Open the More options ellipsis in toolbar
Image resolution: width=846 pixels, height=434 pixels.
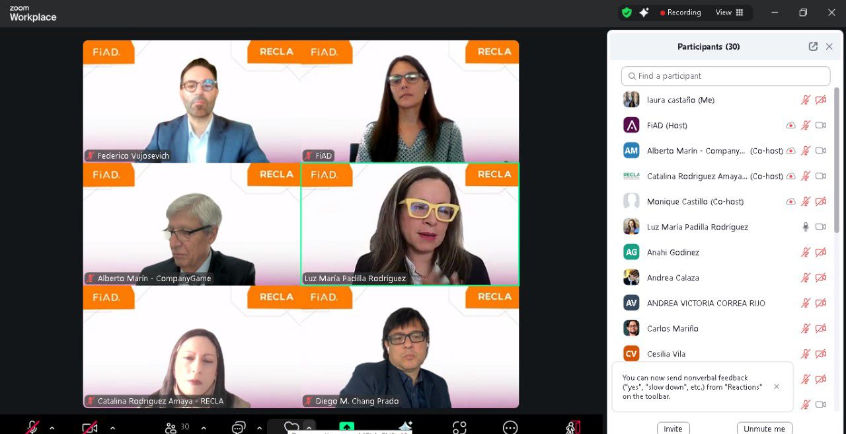(510, 427)
